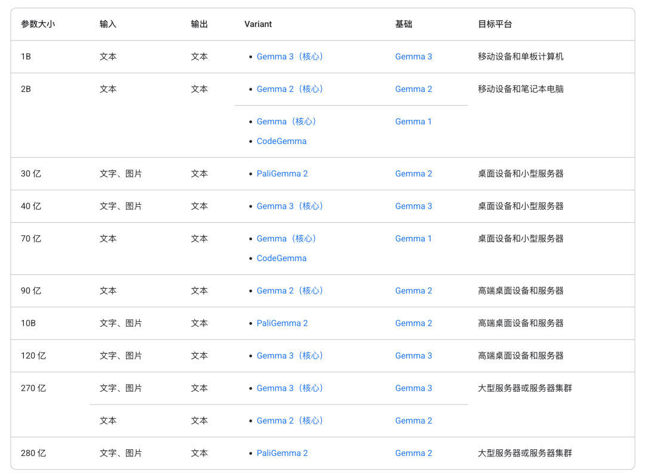Click 文本 input cell in 1B row
Screen dimensions: 645x475
107,57
